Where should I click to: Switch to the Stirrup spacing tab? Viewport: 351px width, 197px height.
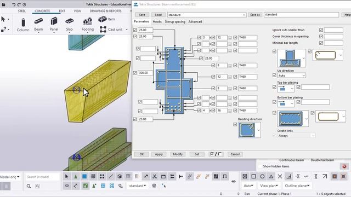175,22
